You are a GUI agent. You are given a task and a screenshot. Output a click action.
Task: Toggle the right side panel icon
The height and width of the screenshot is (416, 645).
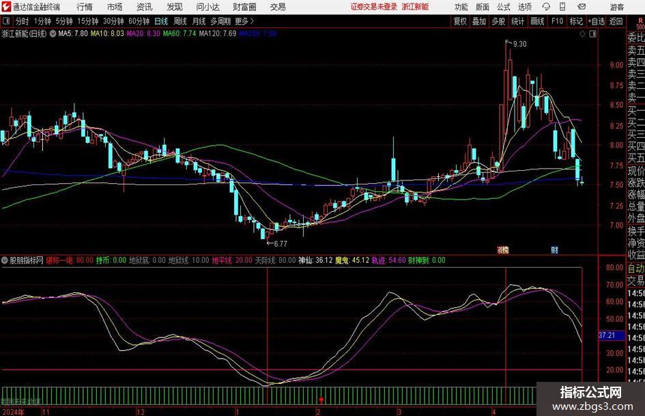click(592, 34)
